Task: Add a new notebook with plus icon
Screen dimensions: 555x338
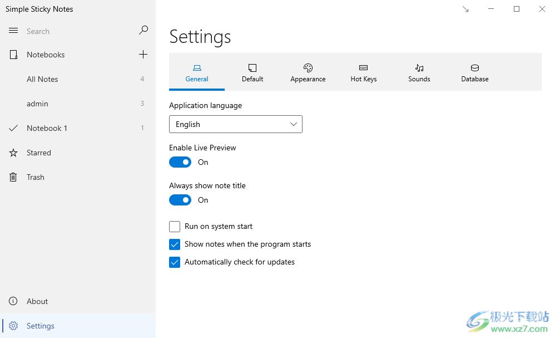Action: [143, 54]
